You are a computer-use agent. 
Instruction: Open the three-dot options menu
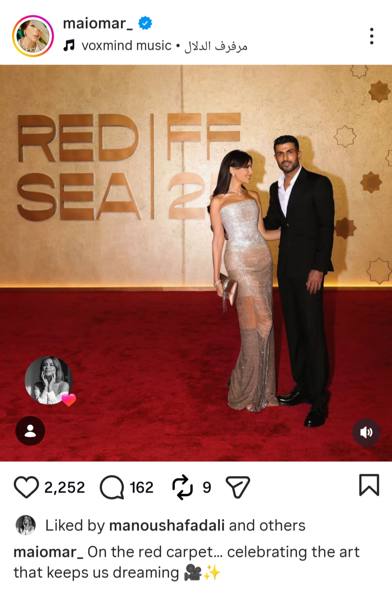(x=371, y=36)
